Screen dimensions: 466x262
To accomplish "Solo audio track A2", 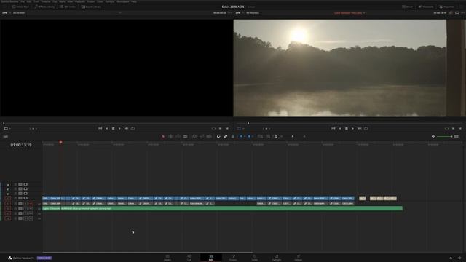I will coord(26,209).
